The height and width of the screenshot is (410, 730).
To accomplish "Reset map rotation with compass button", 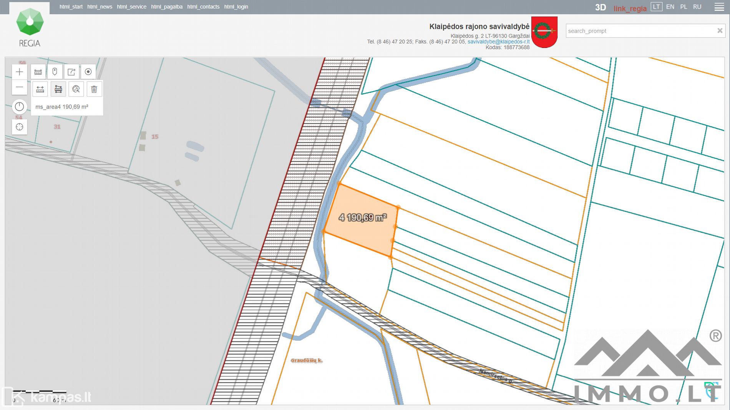I will coord(20,107).
